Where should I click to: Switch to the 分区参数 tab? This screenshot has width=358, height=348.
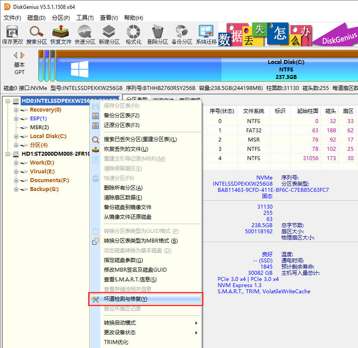(137, 98)
